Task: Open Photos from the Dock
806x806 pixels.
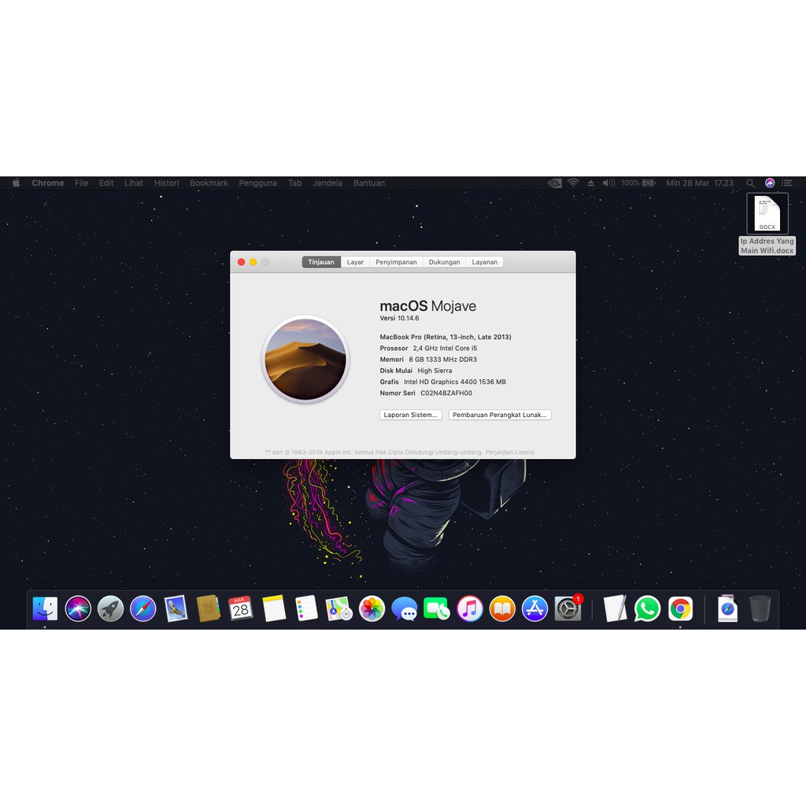Action: 372,608
